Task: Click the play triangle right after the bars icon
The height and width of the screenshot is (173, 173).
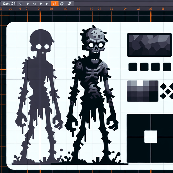Action: point(28,4)
